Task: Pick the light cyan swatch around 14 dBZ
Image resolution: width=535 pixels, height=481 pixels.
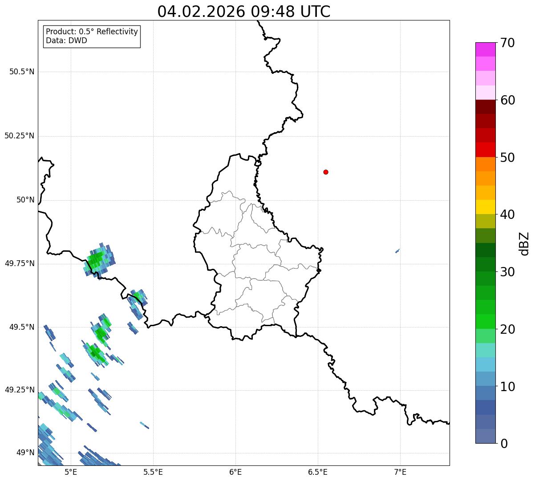Action: click(486, 364)
